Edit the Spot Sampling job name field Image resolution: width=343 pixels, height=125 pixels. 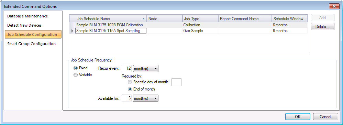pyautogui.click(x=111, y=31)
